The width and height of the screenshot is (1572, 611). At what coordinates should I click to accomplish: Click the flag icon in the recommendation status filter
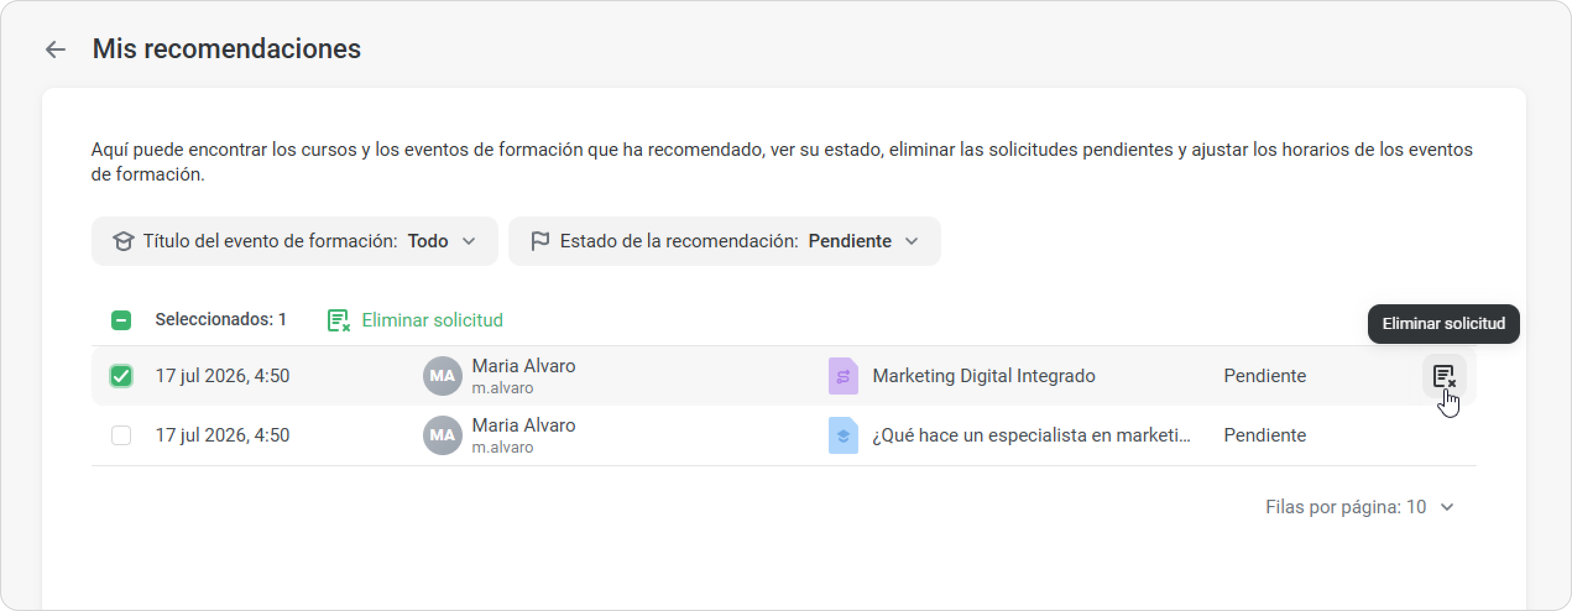pyautogui.click(x=540, y=241)
